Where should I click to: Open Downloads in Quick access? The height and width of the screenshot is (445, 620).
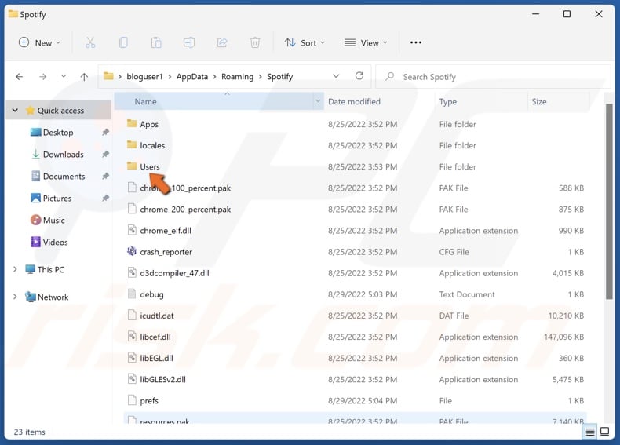pyautogui.click(x=63, y=155)
